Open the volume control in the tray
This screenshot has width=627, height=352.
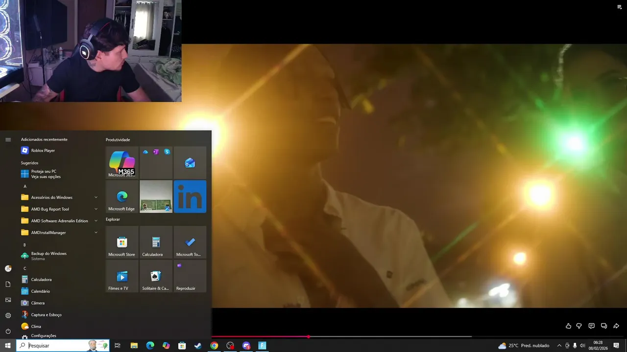point(582,346)
